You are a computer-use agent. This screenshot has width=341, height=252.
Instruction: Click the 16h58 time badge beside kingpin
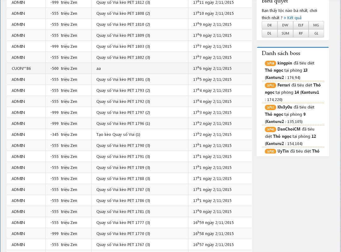coord(270,63)
